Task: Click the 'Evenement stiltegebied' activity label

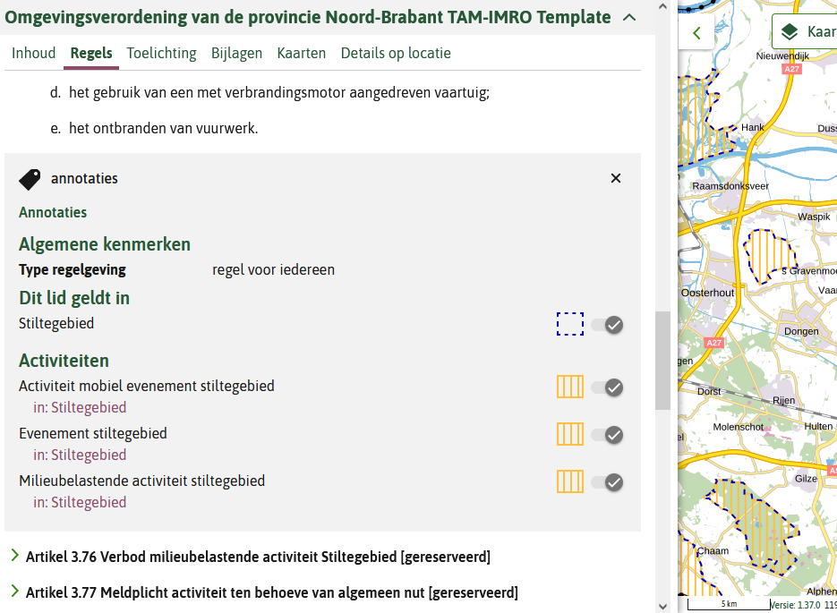Action: click(x=93, y=434)
